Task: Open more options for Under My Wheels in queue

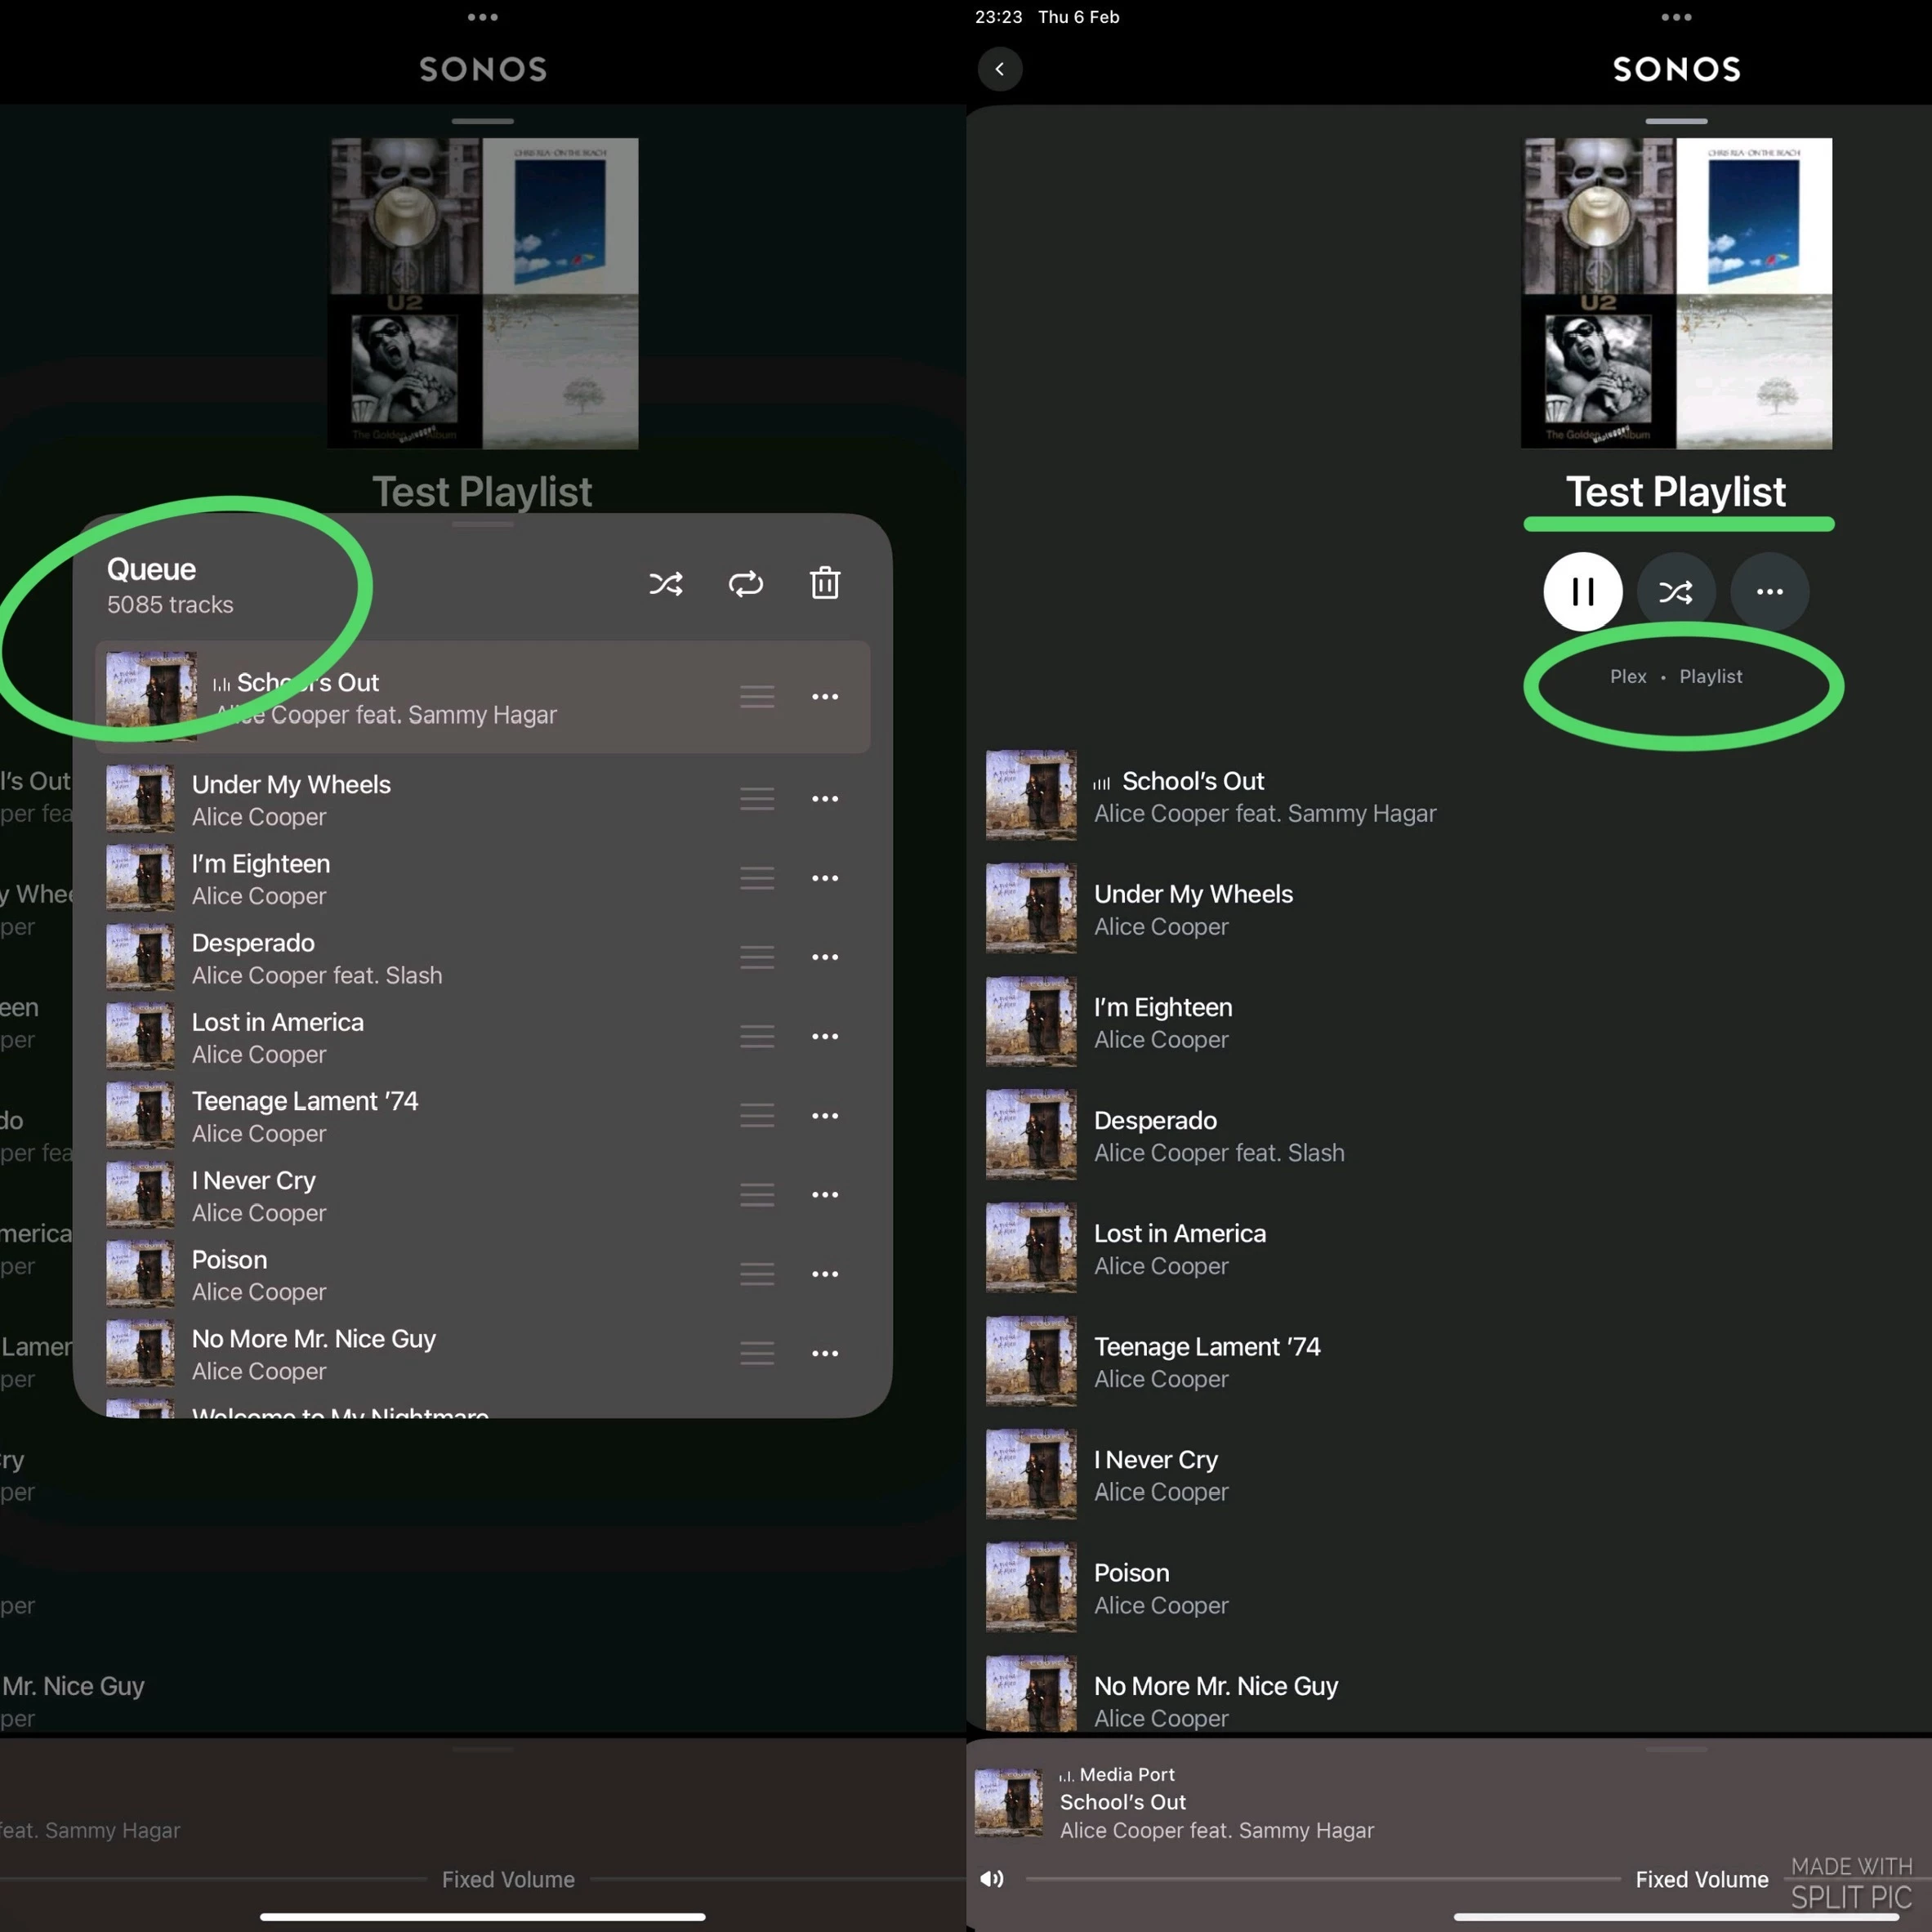Action: tap(825, 799)
